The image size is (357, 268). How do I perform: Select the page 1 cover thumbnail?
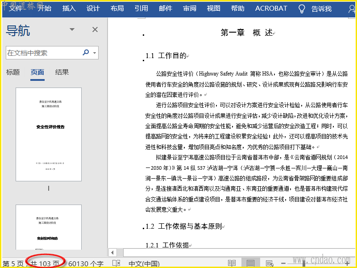49,134
